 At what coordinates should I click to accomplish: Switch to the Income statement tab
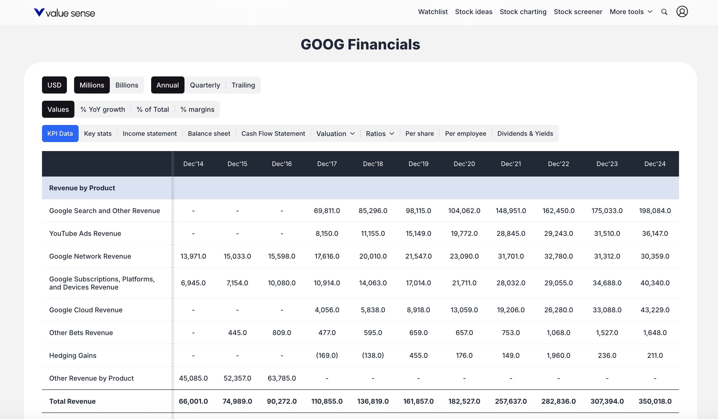point(149,133)
